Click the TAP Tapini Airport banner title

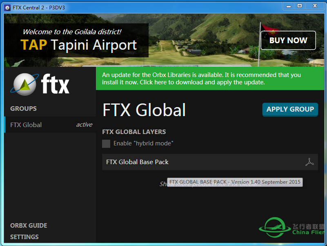(79, 45)
